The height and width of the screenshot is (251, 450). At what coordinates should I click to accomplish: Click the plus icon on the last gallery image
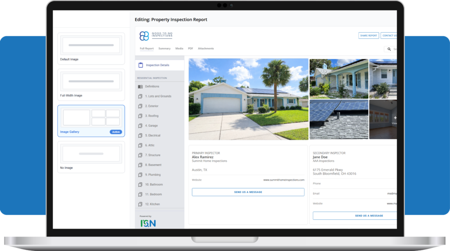pyautogui.click(x=395, y=118)
